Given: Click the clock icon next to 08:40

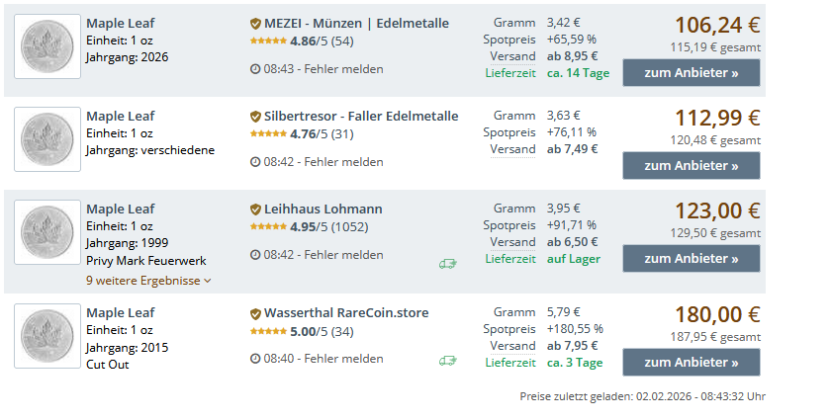Looking at the screenshot, I should coord(255,359).
